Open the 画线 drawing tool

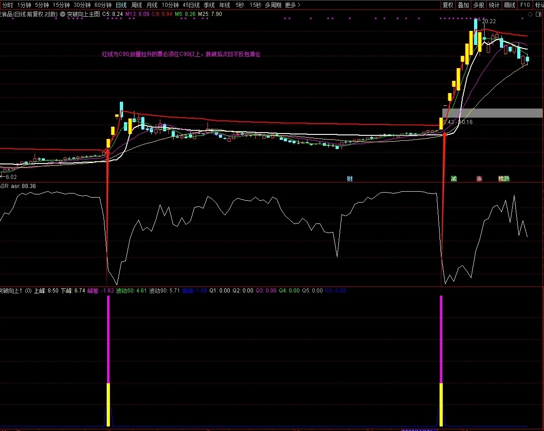[509, 5]
